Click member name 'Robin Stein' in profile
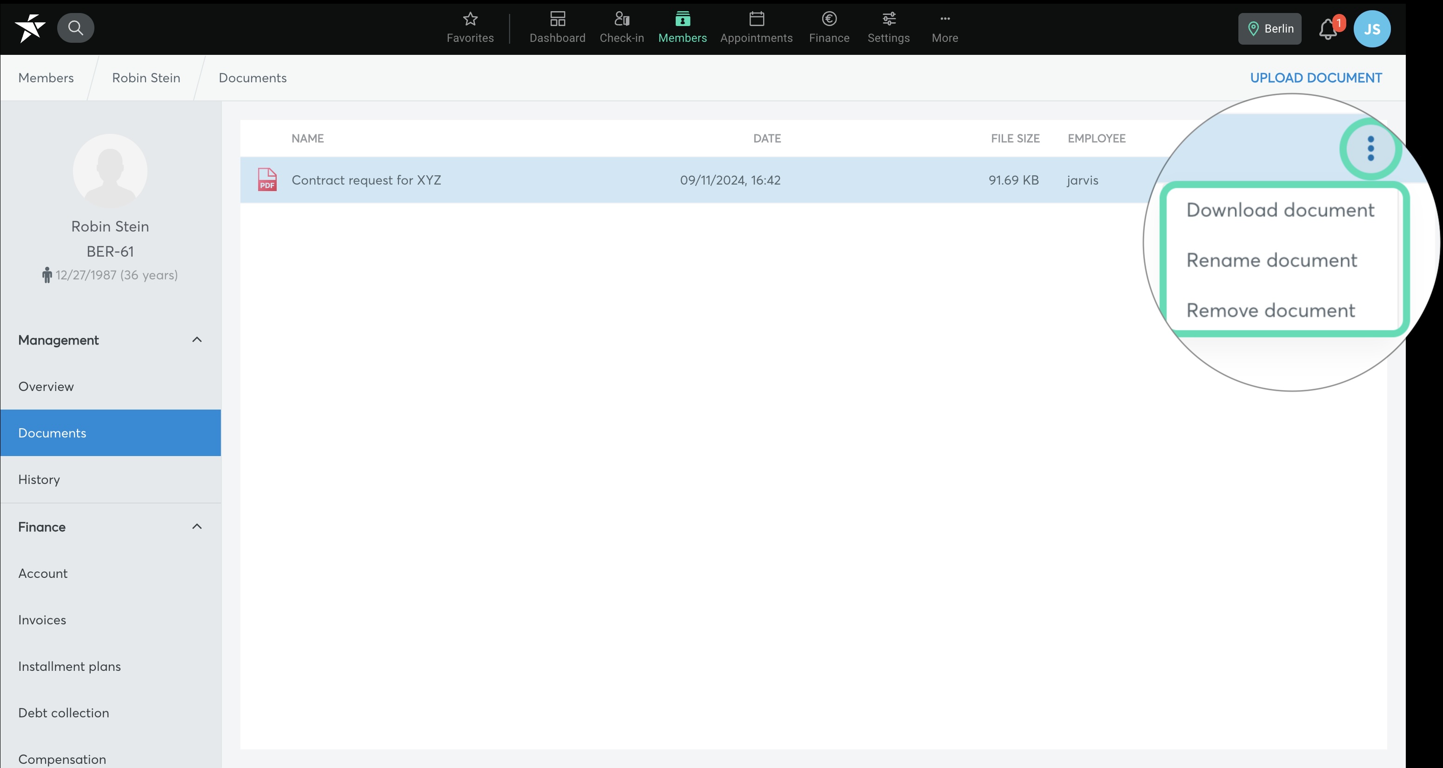The image size is (1443, 768). (110, 226)
